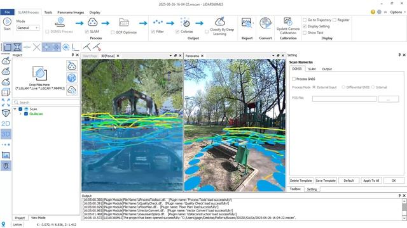Image resolution: width=407 pixels, height=228 pixels.
Task: Click the Convert globe icon
Action: 266,23
